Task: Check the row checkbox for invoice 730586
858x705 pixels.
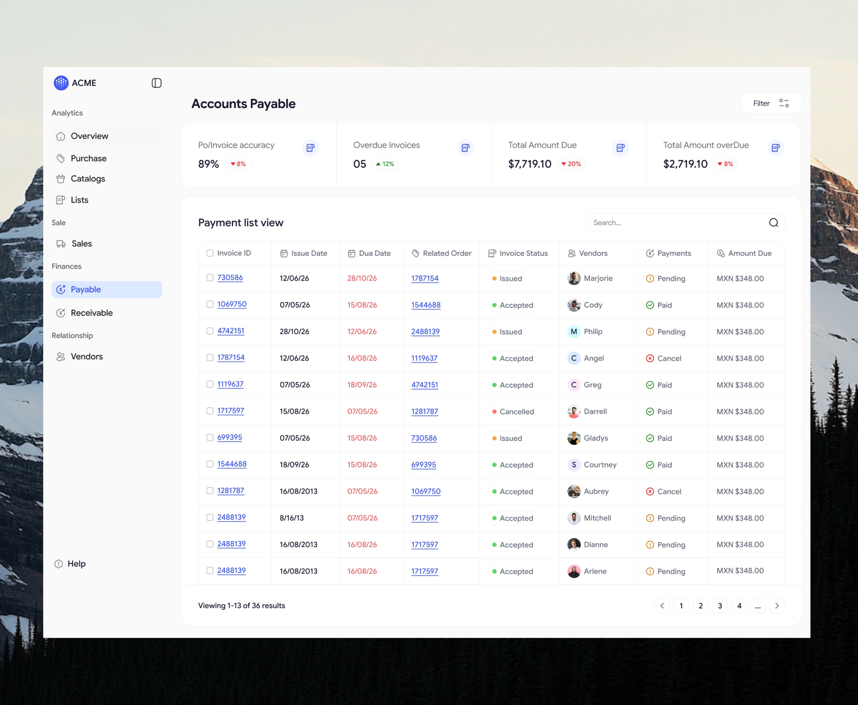Action: (x=210, y=278)
